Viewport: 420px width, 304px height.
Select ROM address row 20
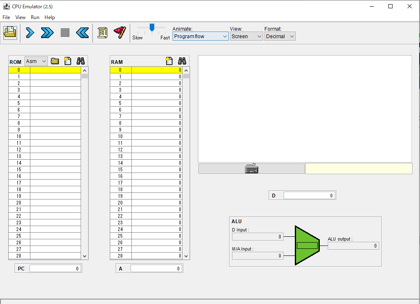pyautogui.click(x=45, y=203)
